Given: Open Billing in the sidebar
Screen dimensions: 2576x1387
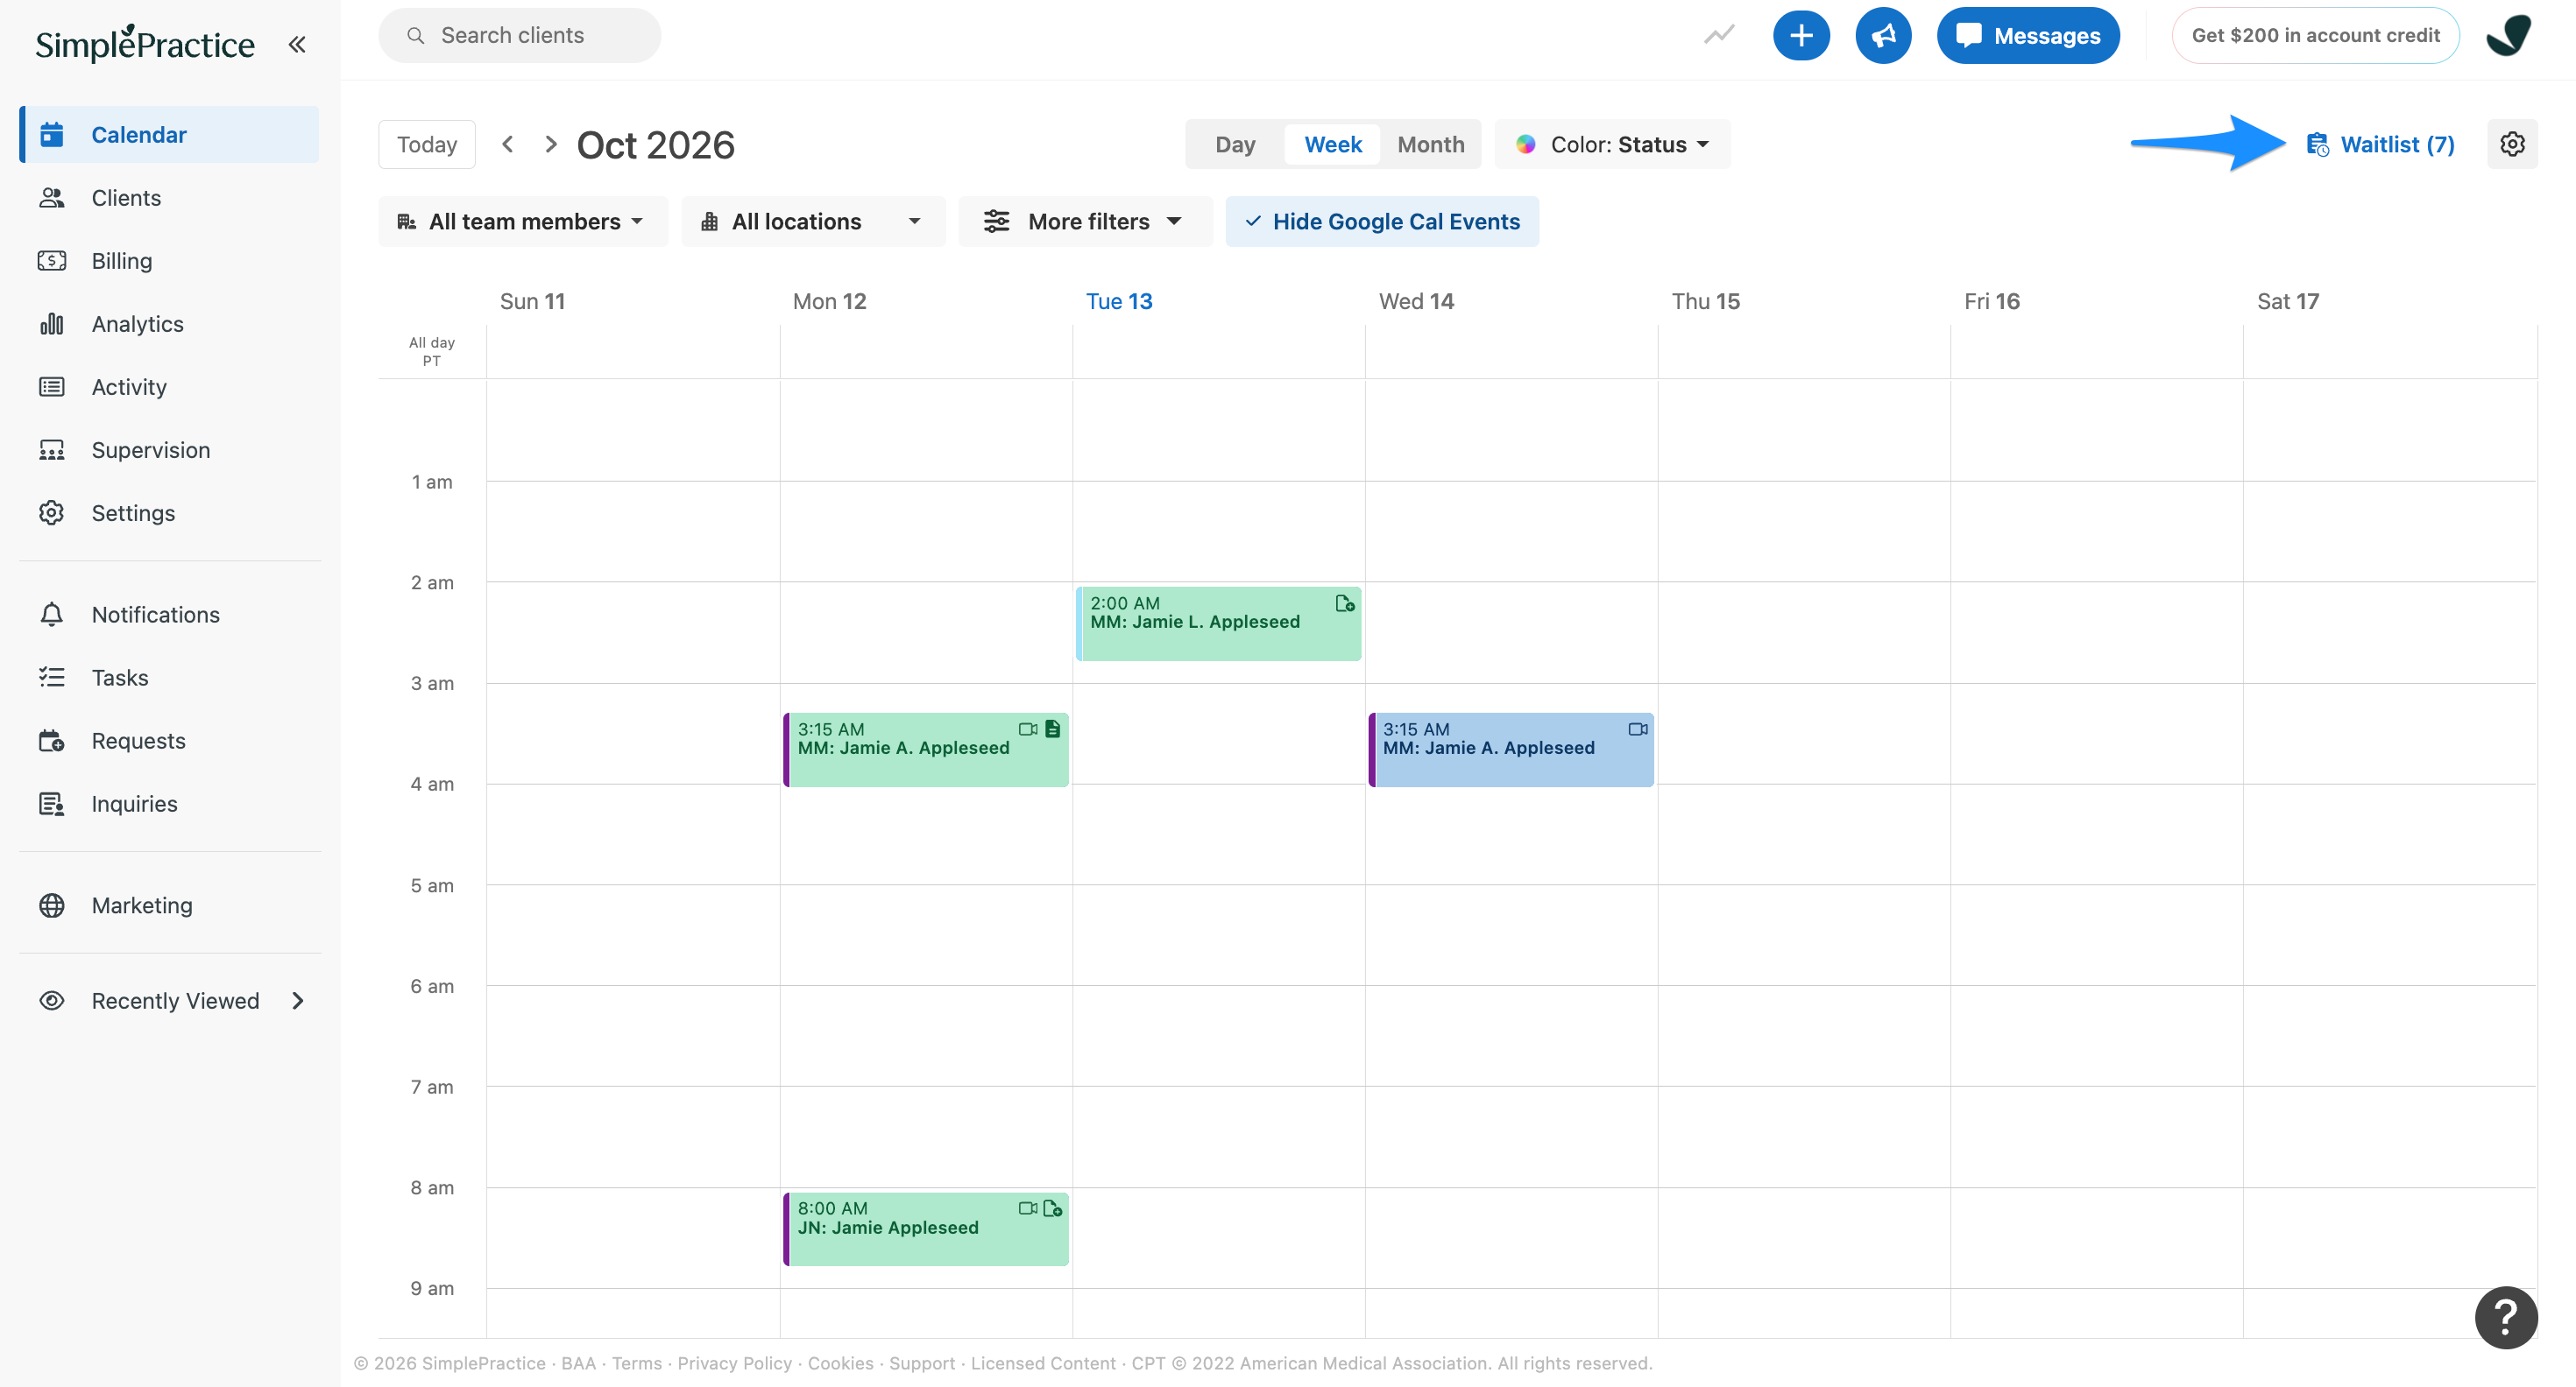Looking at the screenshot, I should tap(170, 261).
